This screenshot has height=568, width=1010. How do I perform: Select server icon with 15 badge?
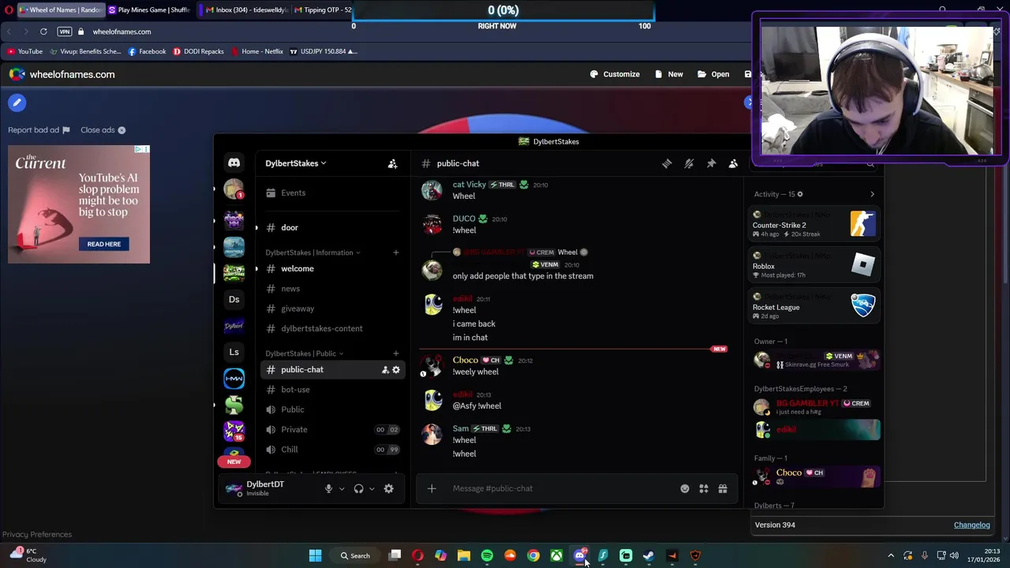click(234, 431)
